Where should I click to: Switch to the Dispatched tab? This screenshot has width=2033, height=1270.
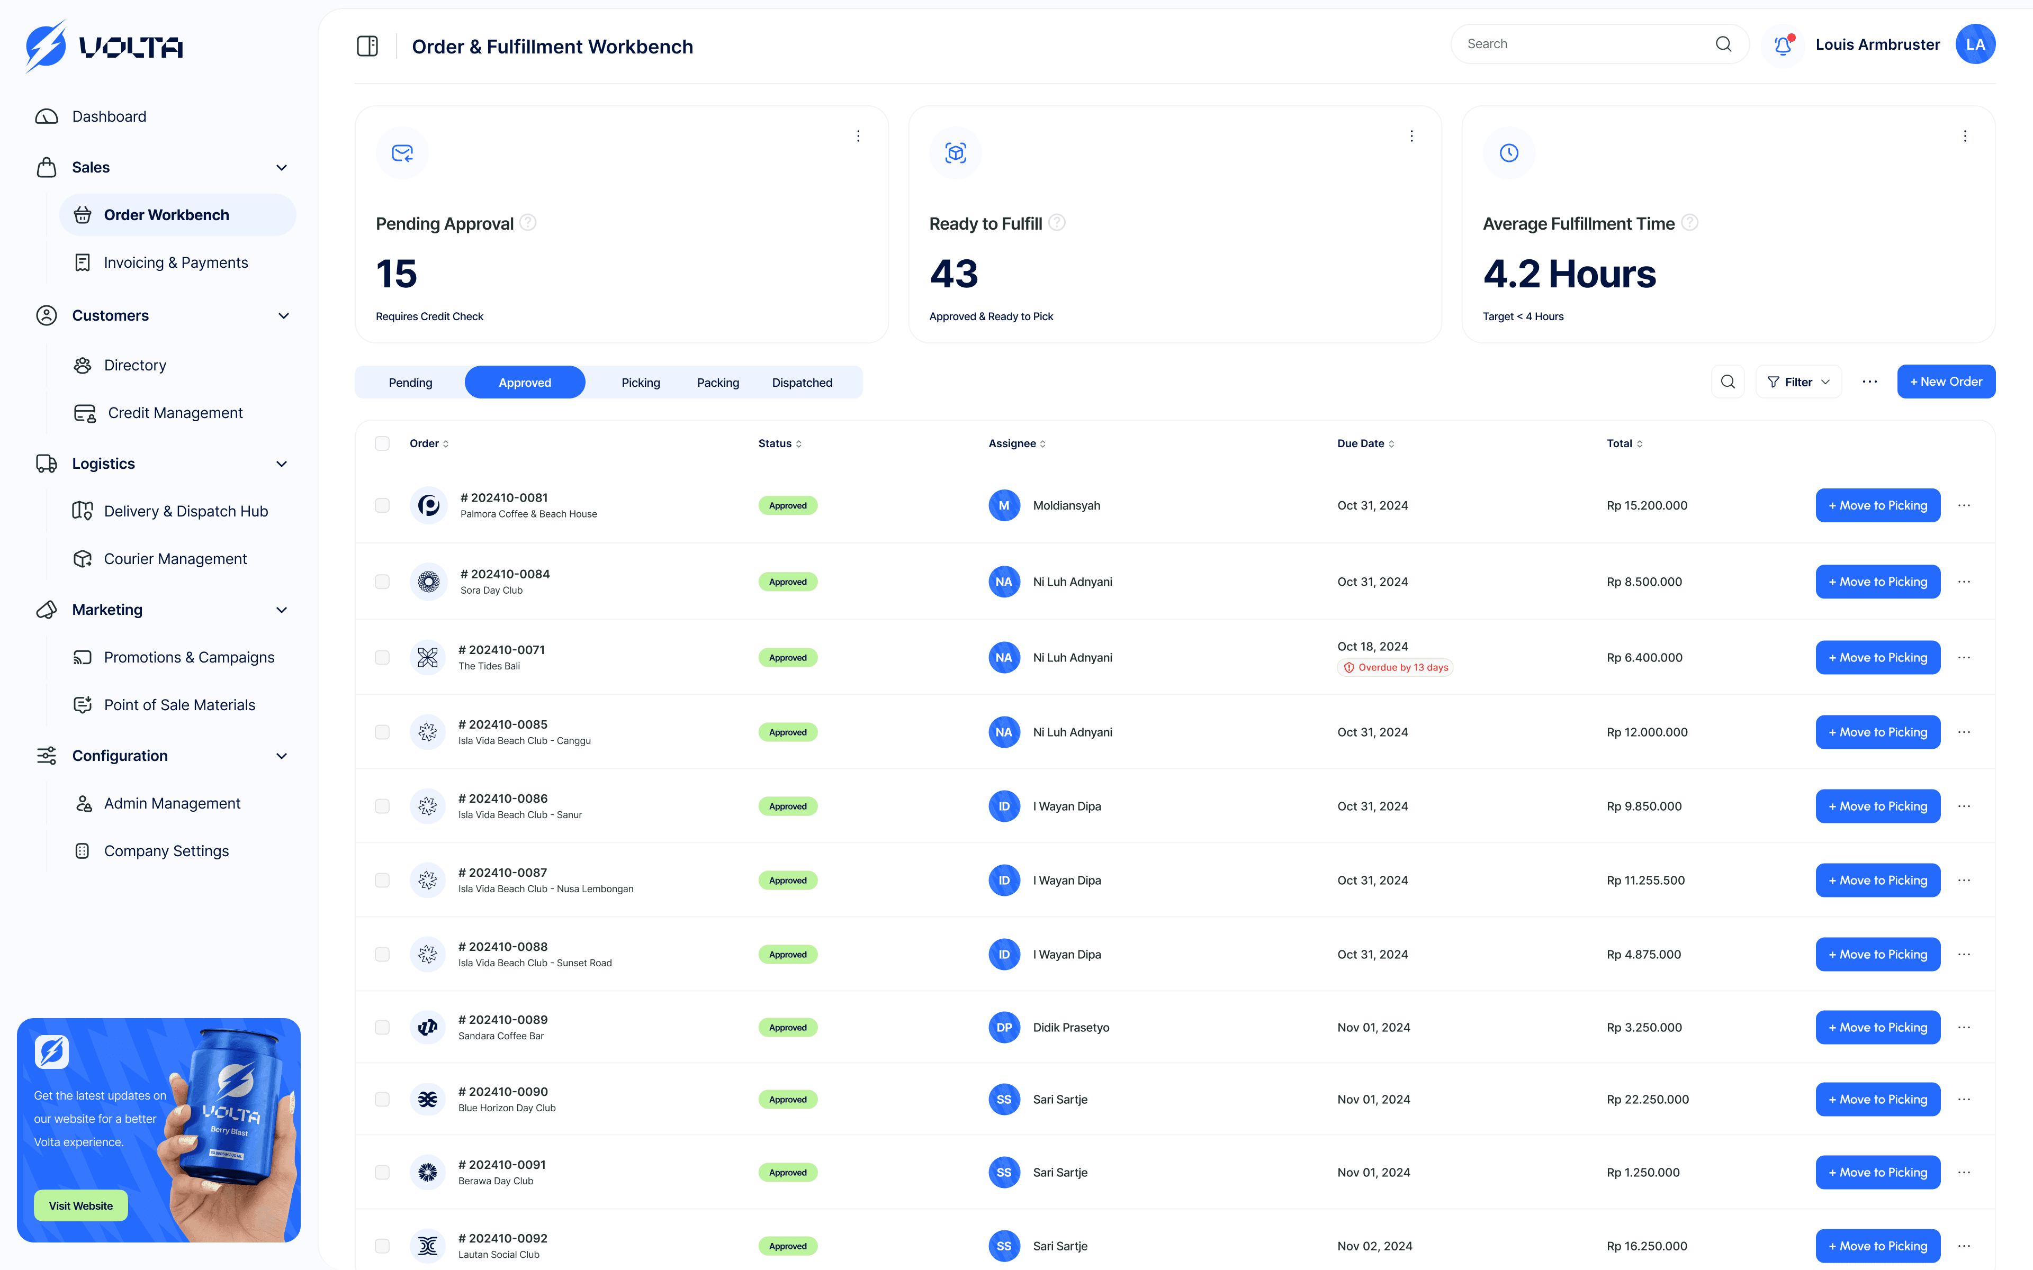coord(802,382)
